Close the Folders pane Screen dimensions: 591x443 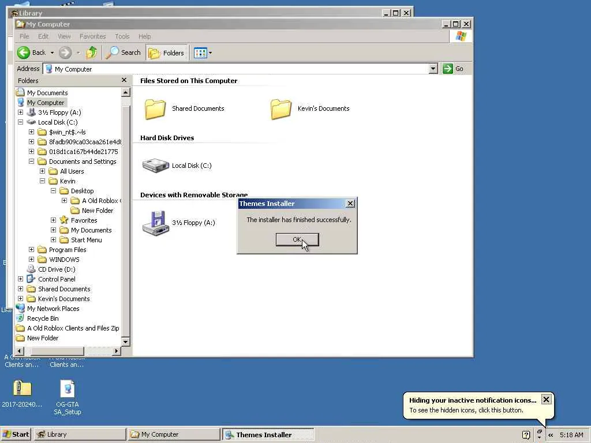pos(124,80)
